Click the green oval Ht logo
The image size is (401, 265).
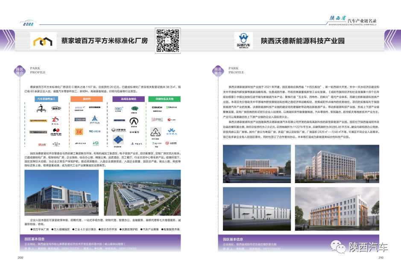click(135, 109)
